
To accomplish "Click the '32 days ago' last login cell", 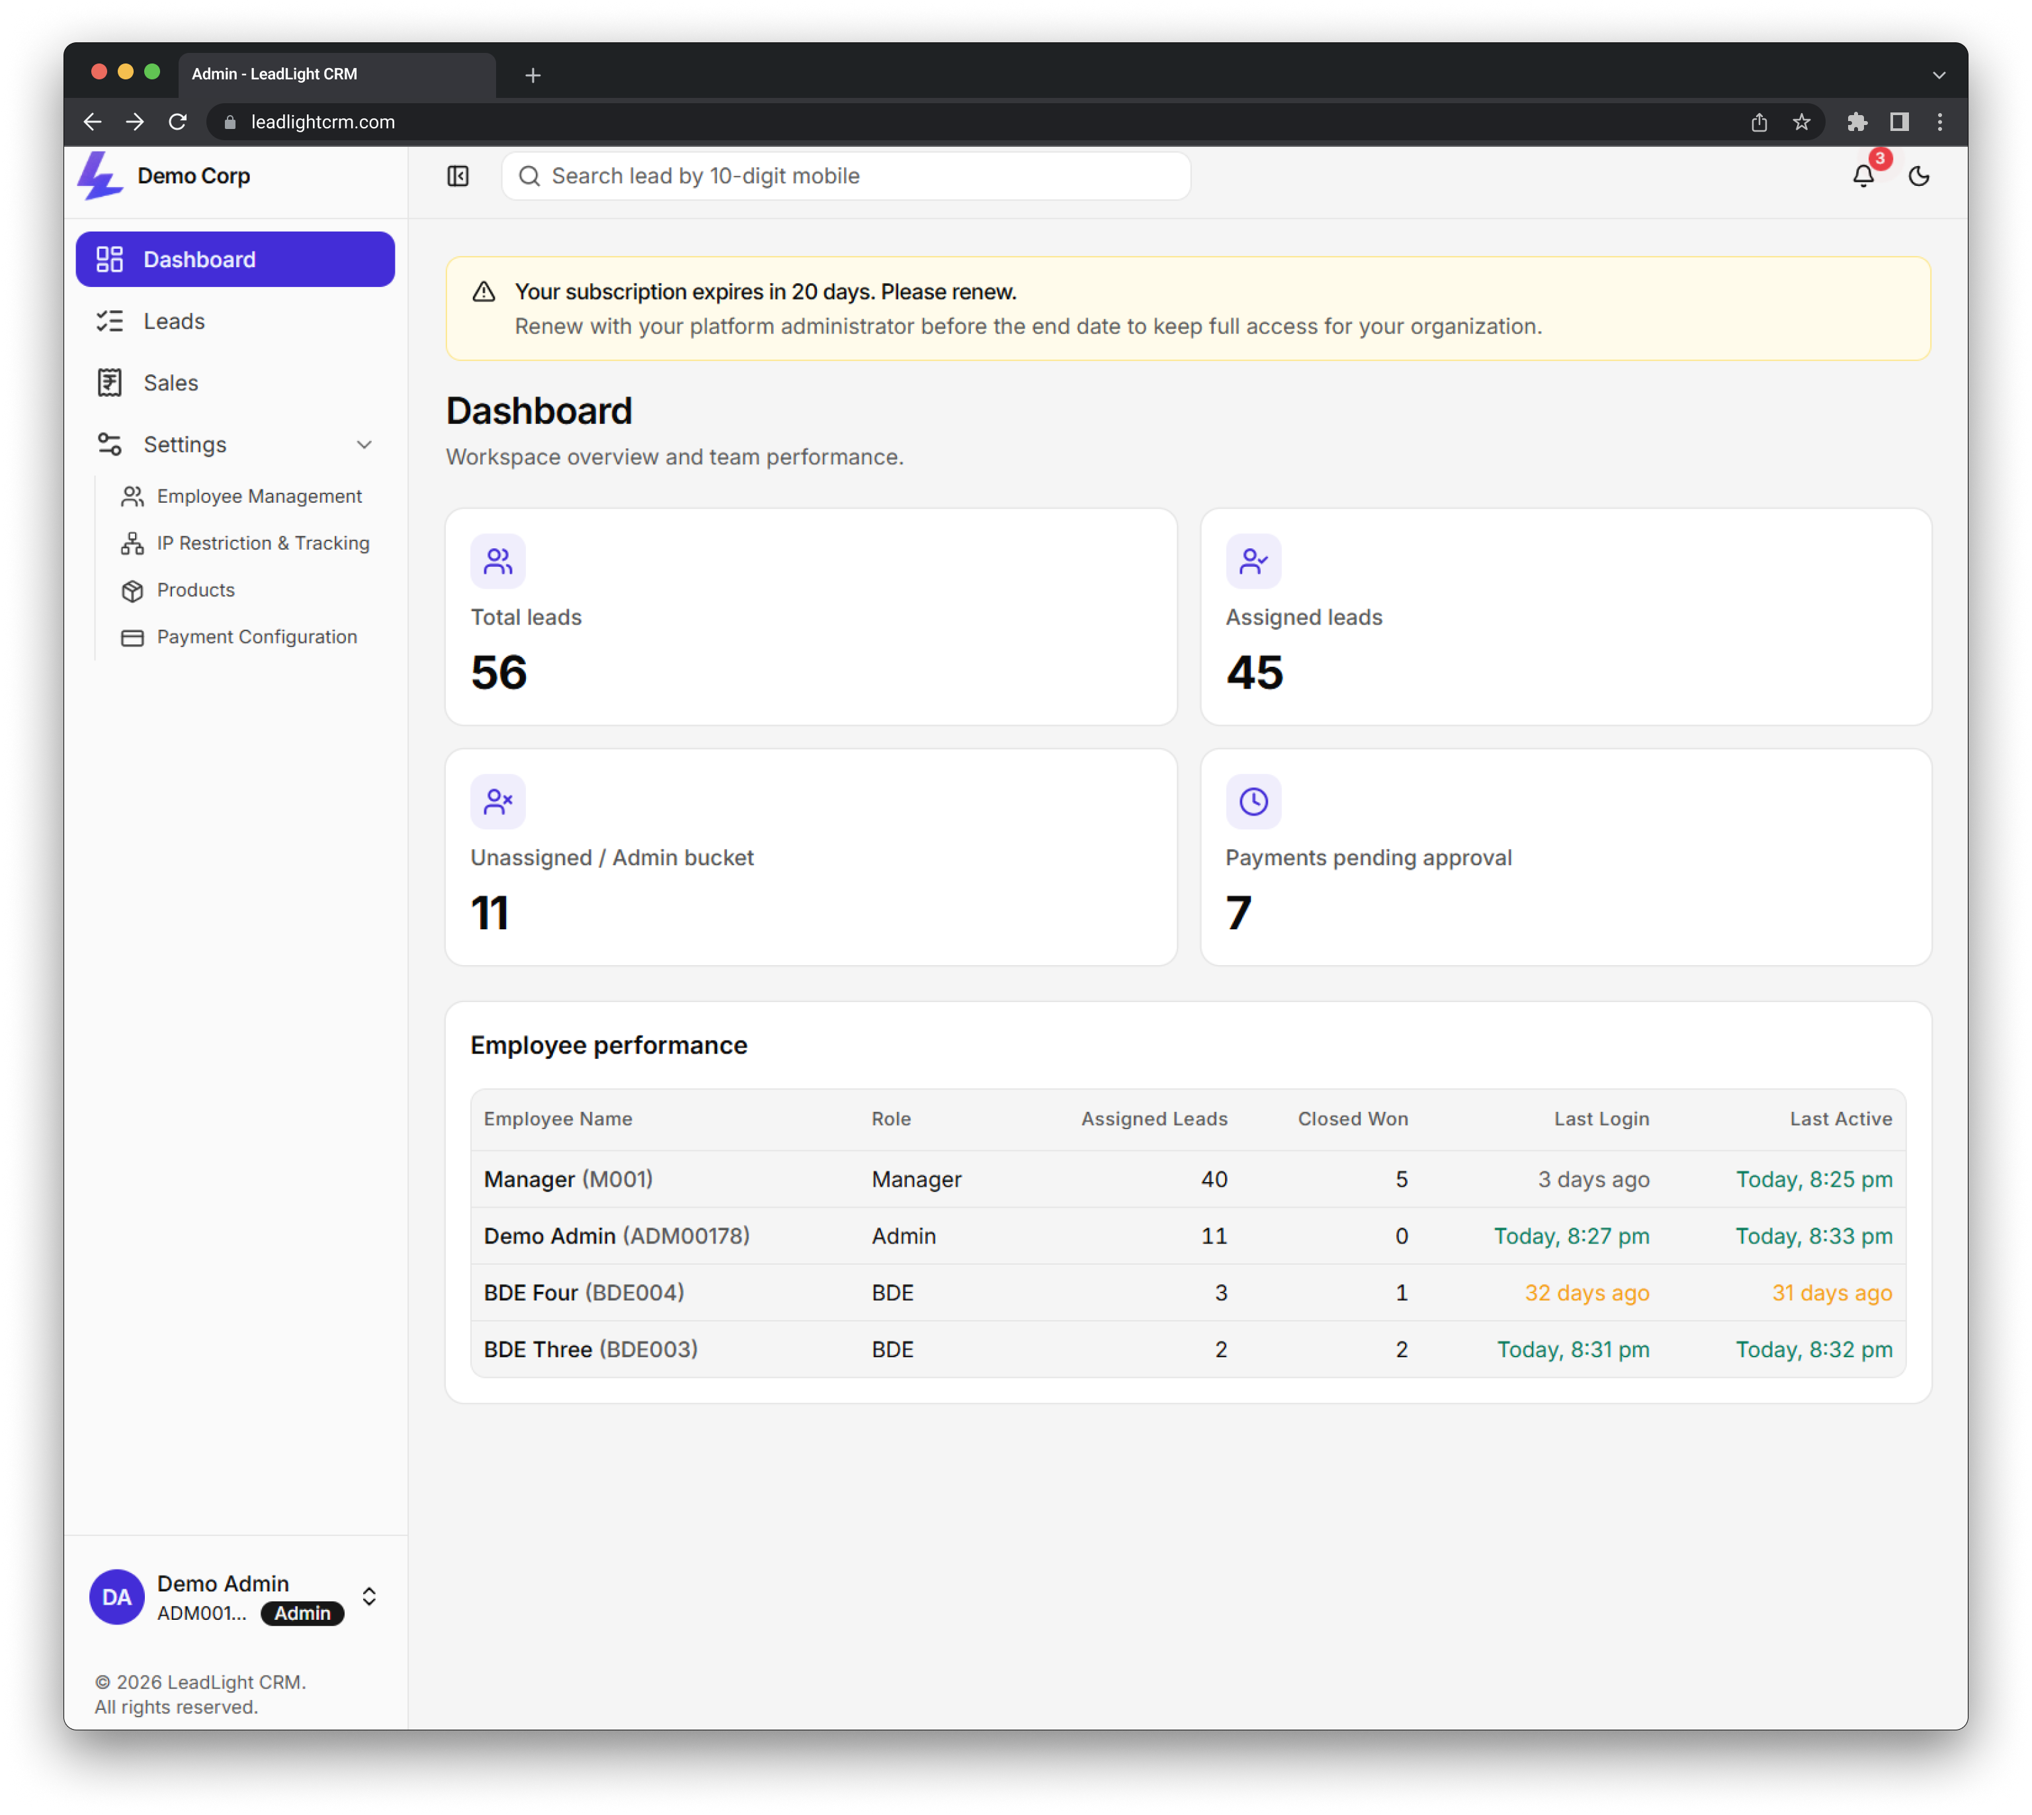I will [1586, 1293].
